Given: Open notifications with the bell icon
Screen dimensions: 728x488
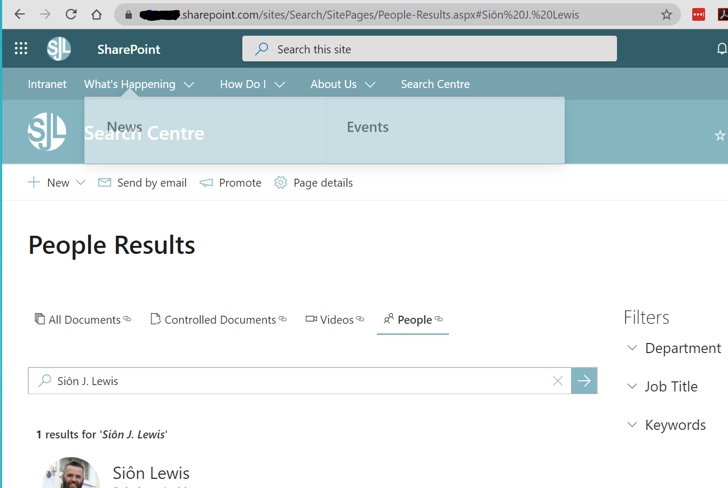Looking at the screenshot, I should [x=723, y=49].
